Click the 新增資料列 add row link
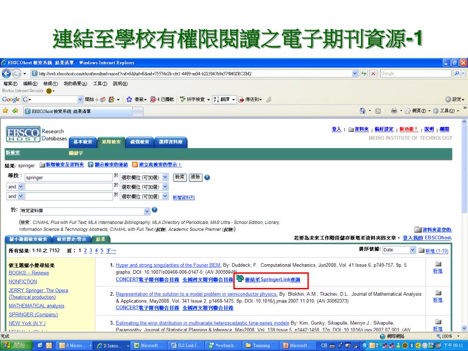 [184, 197]
